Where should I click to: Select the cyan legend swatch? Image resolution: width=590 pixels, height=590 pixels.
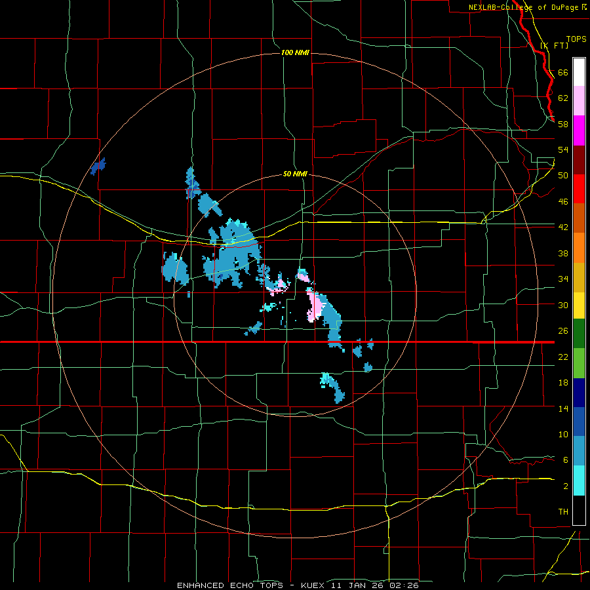coord(579,481)
